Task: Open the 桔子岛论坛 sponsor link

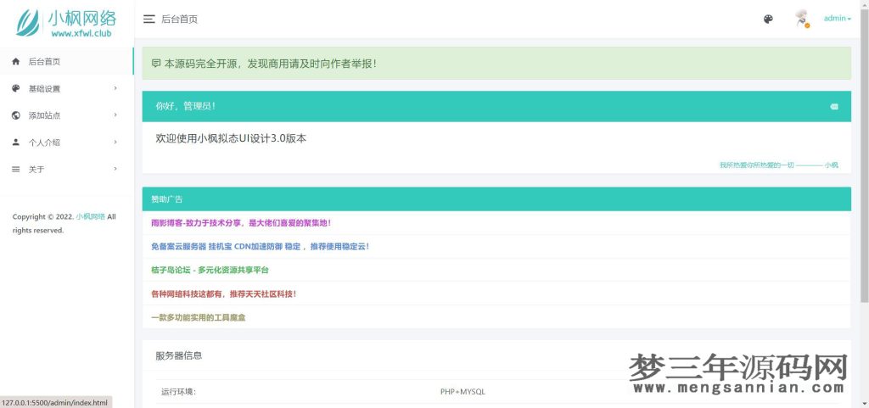Action: point(210,270)
